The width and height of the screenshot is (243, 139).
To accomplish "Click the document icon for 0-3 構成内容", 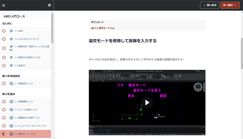I will pos(11,46).
